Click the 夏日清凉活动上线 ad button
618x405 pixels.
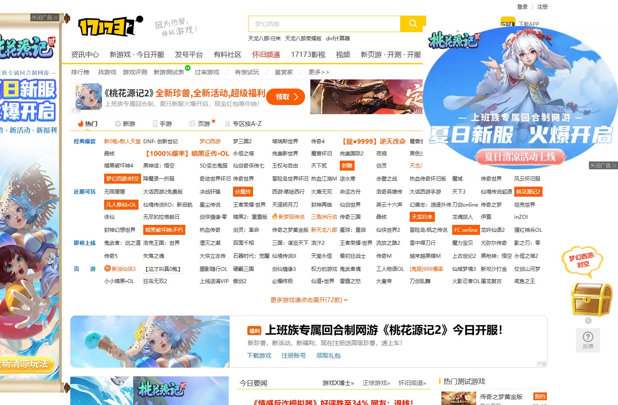[520, 157]
